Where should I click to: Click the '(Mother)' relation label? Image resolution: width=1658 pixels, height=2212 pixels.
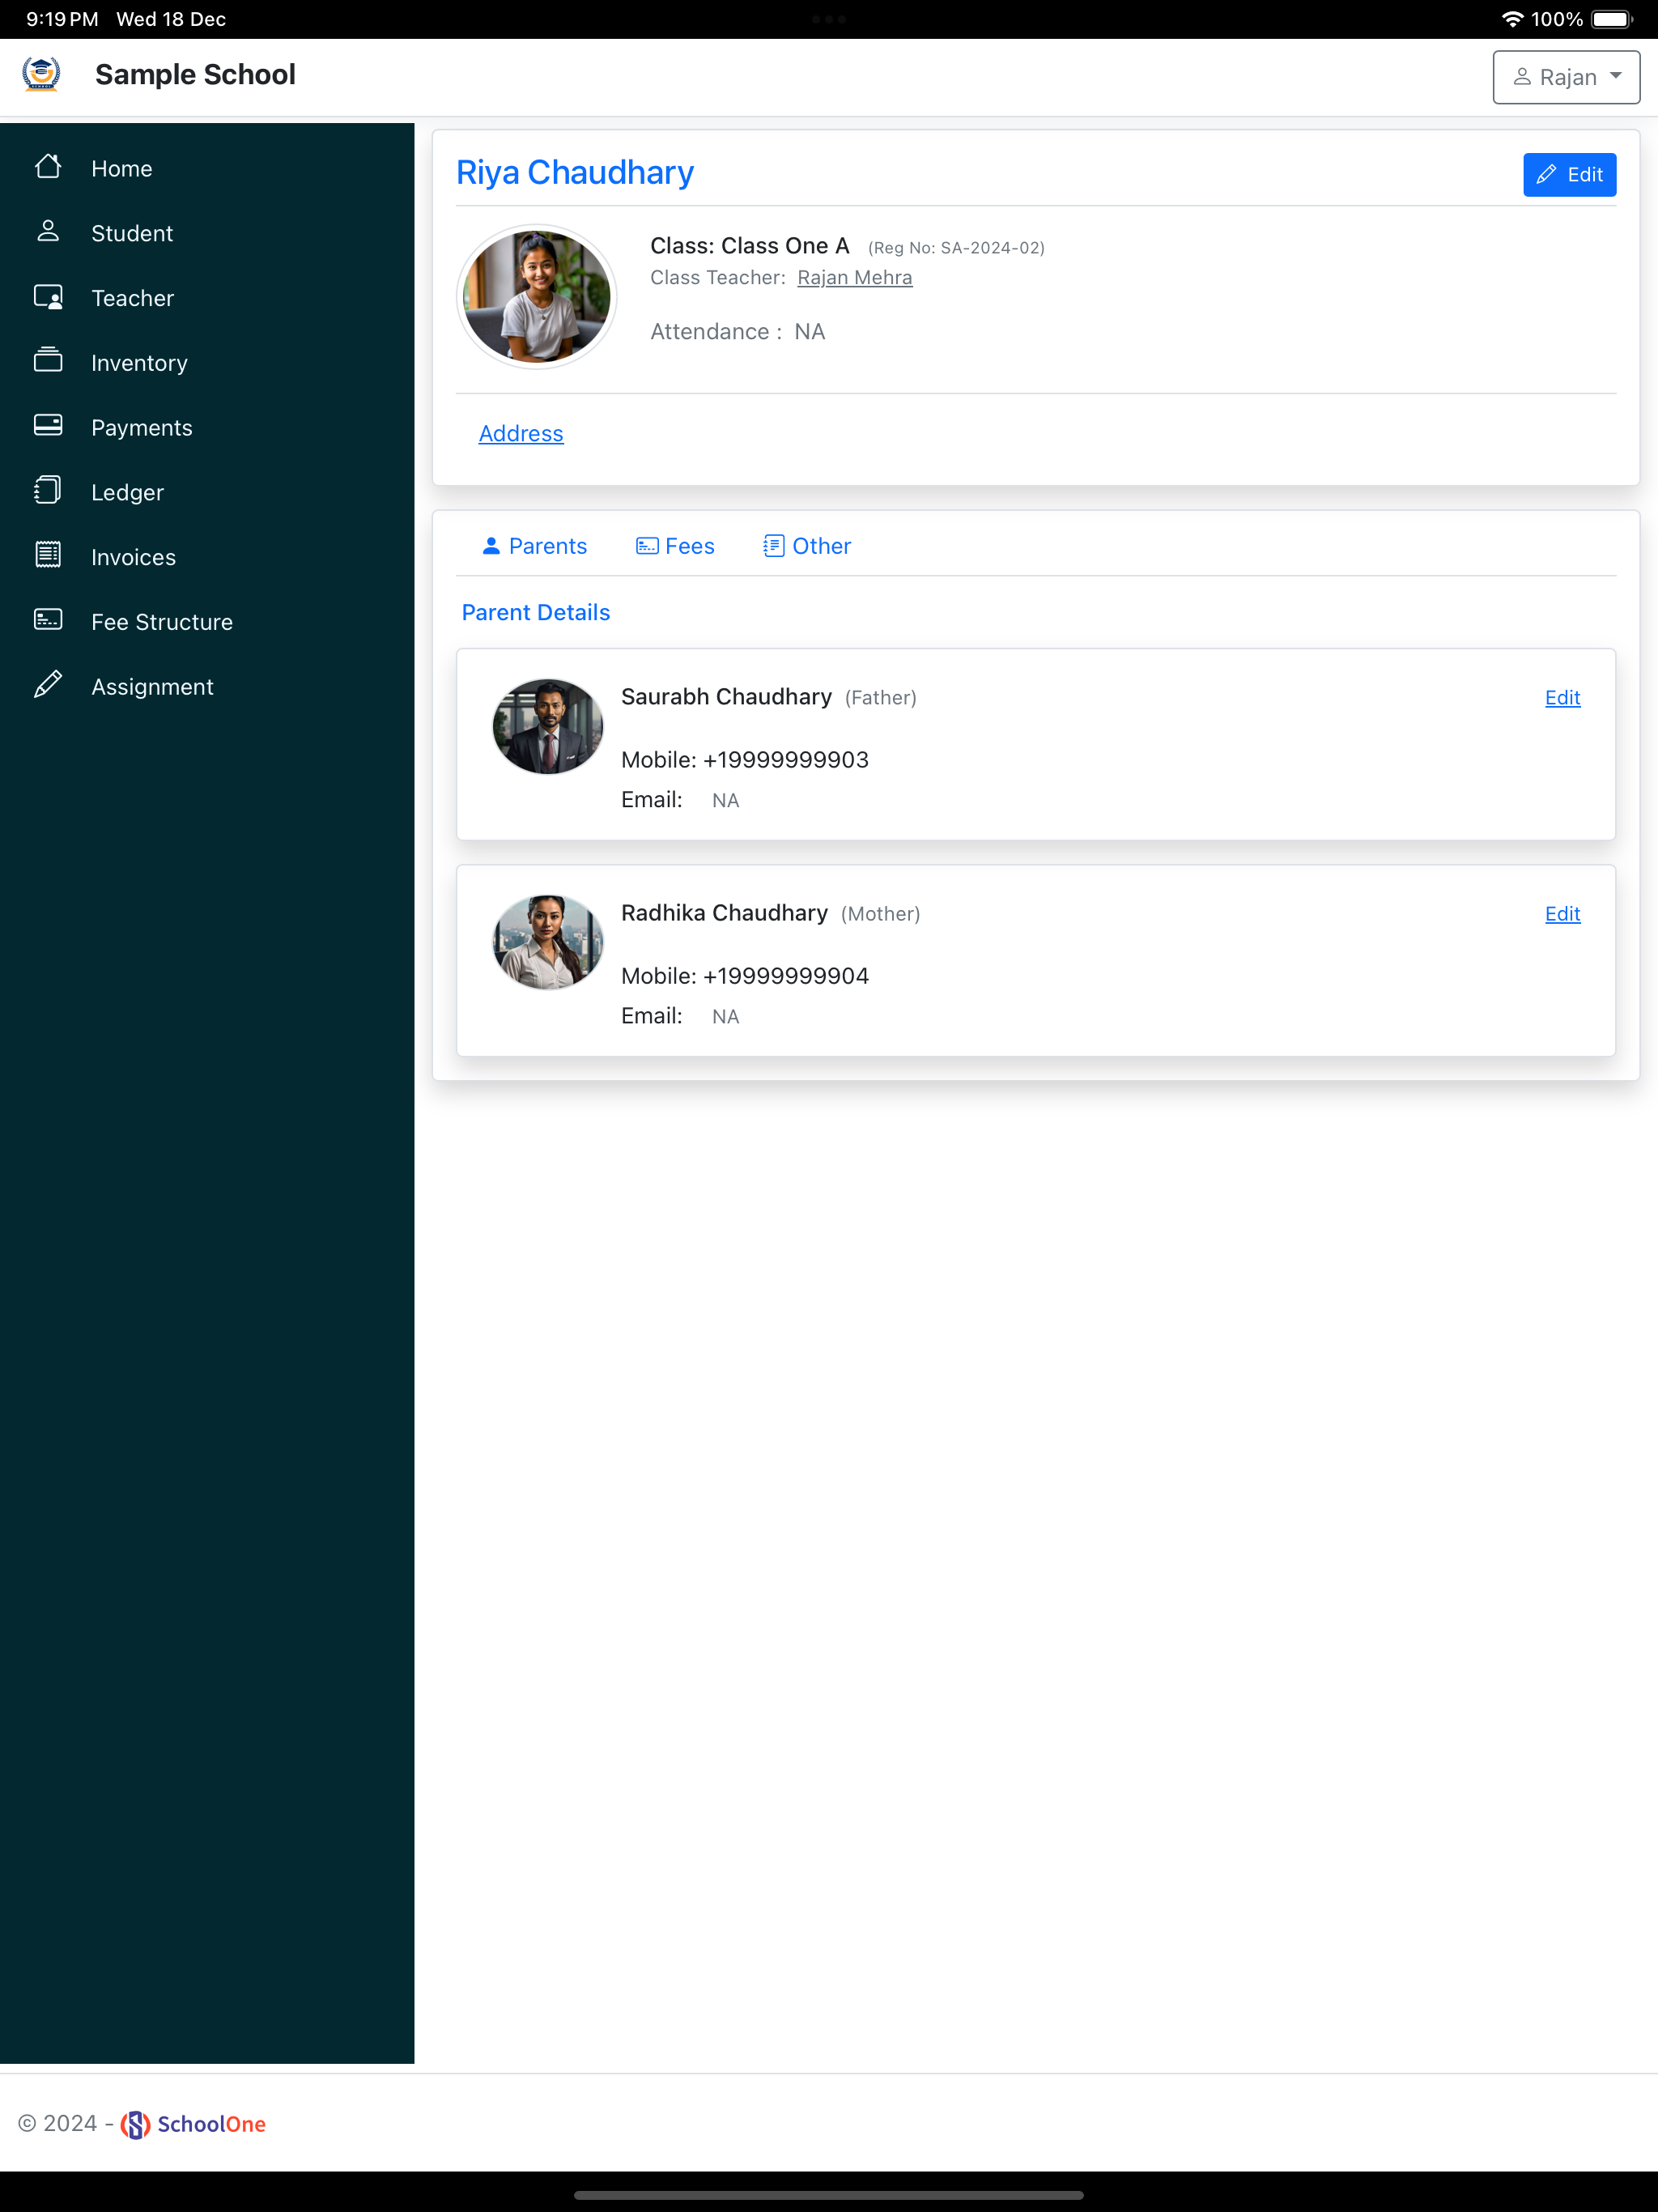point(880,914)
